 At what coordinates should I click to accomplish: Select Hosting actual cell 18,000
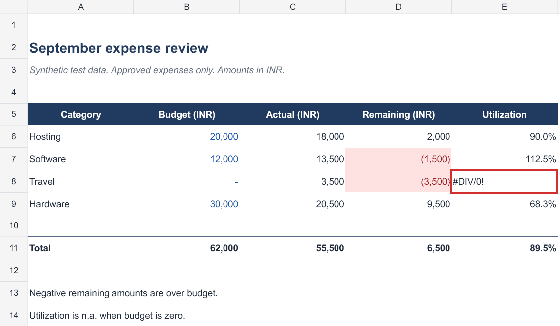coord(293,137)
